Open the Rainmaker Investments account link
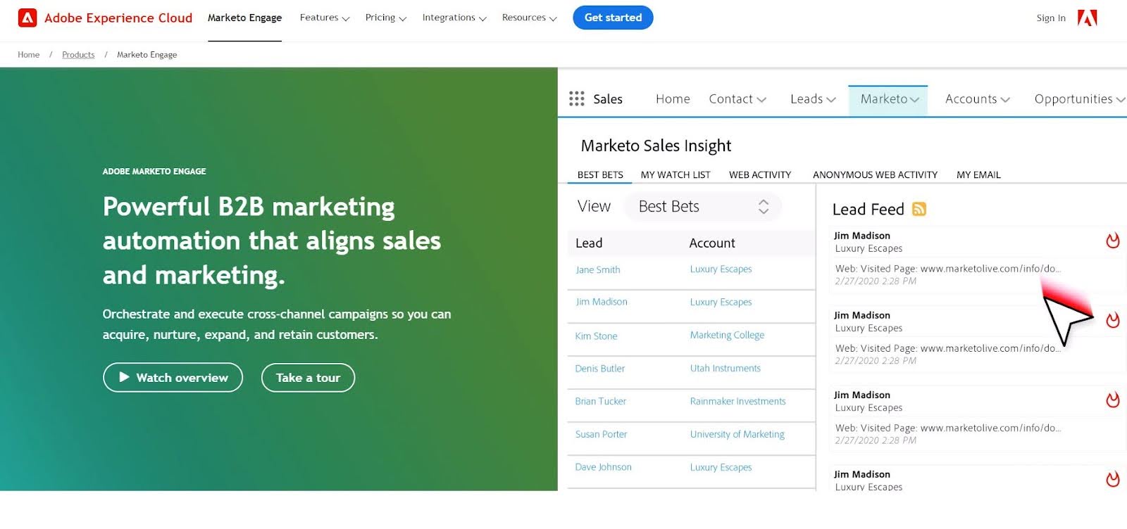The width and height of the screenshot is (1127, 529). pos(738,402)
